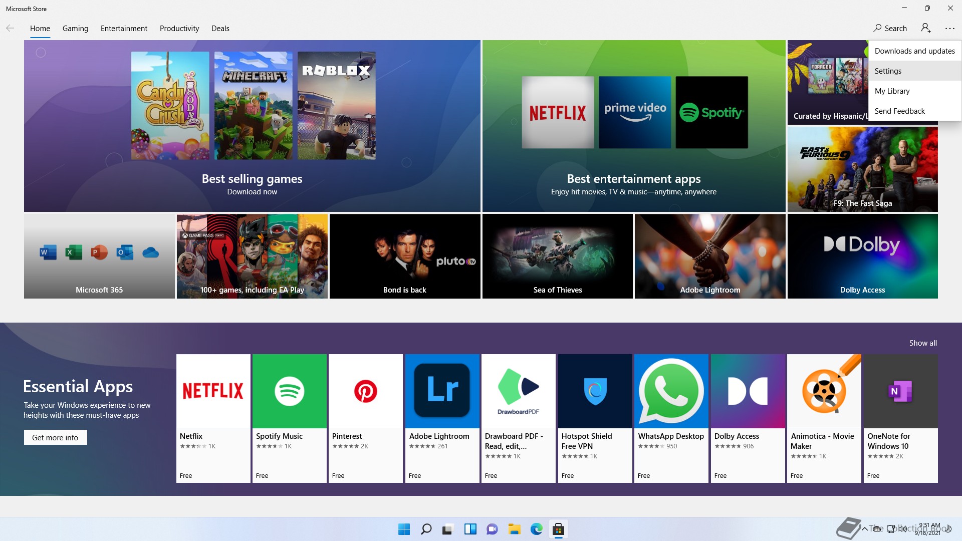The height and width of the screenshot is (541, 962).
Task: Open 100+ games including EA Play tile
Action: [252, 256]
